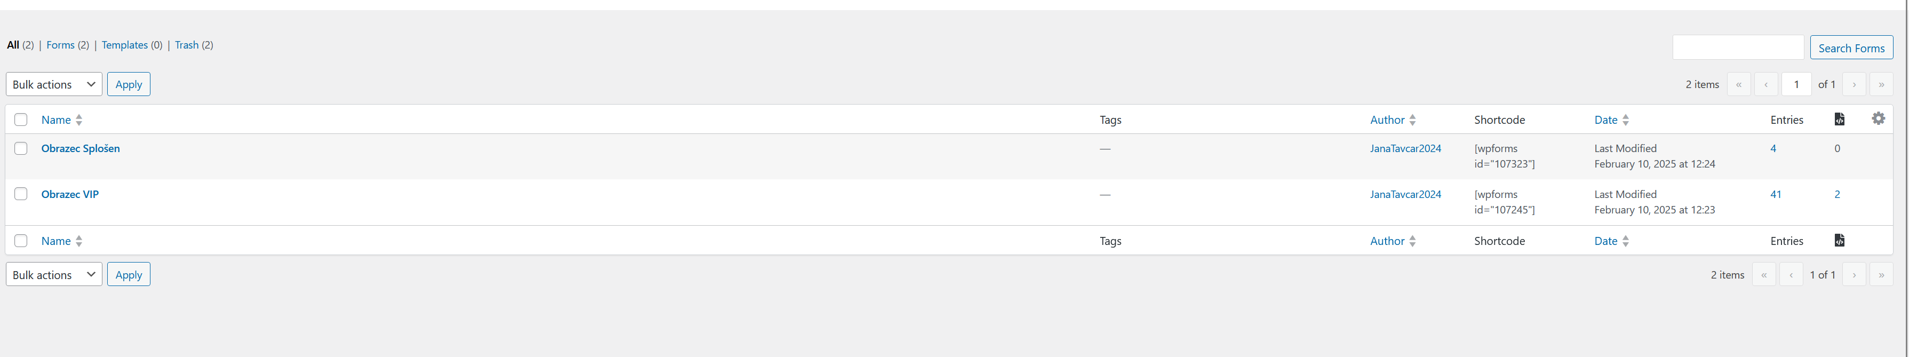Click the Date sort arrows in the header
This screenshot has width=1909, height=357.
click(1625, 120)
